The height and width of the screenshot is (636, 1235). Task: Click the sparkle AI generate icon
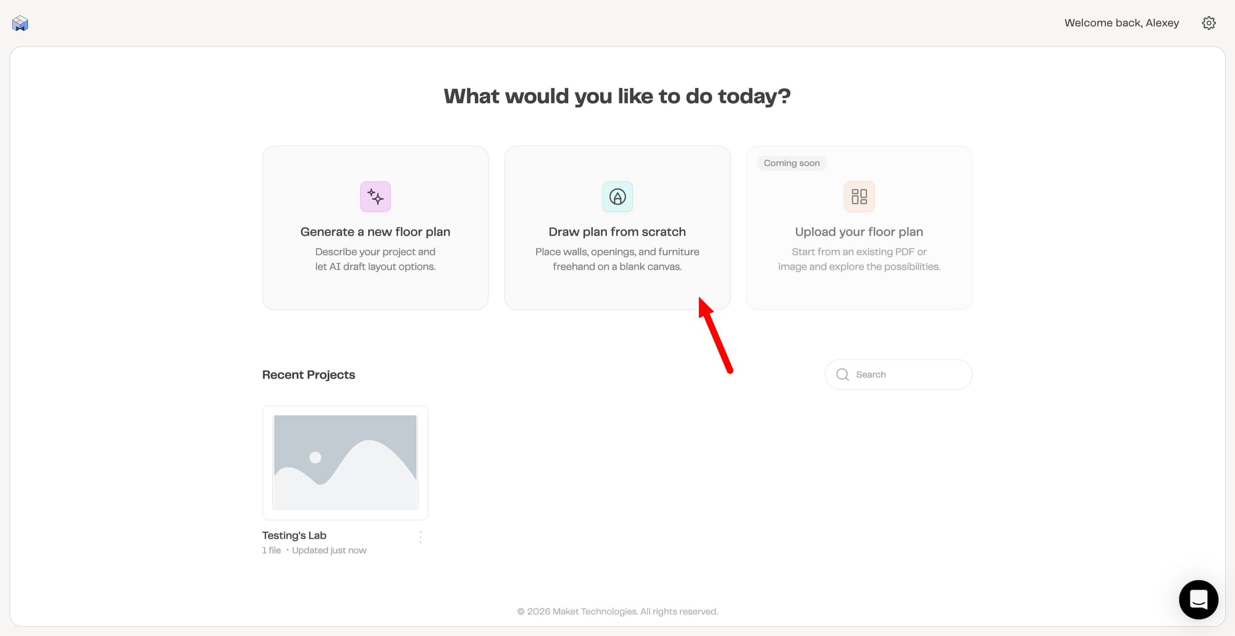point(375,197)
